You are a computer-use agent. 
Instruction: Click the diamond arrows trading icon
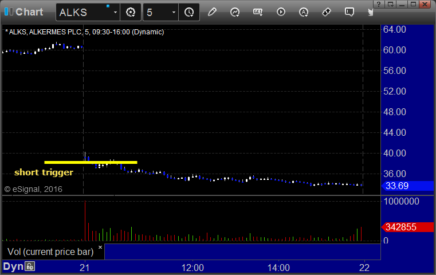327,12
